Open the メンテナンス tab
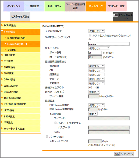 click(x=13, y=6)
